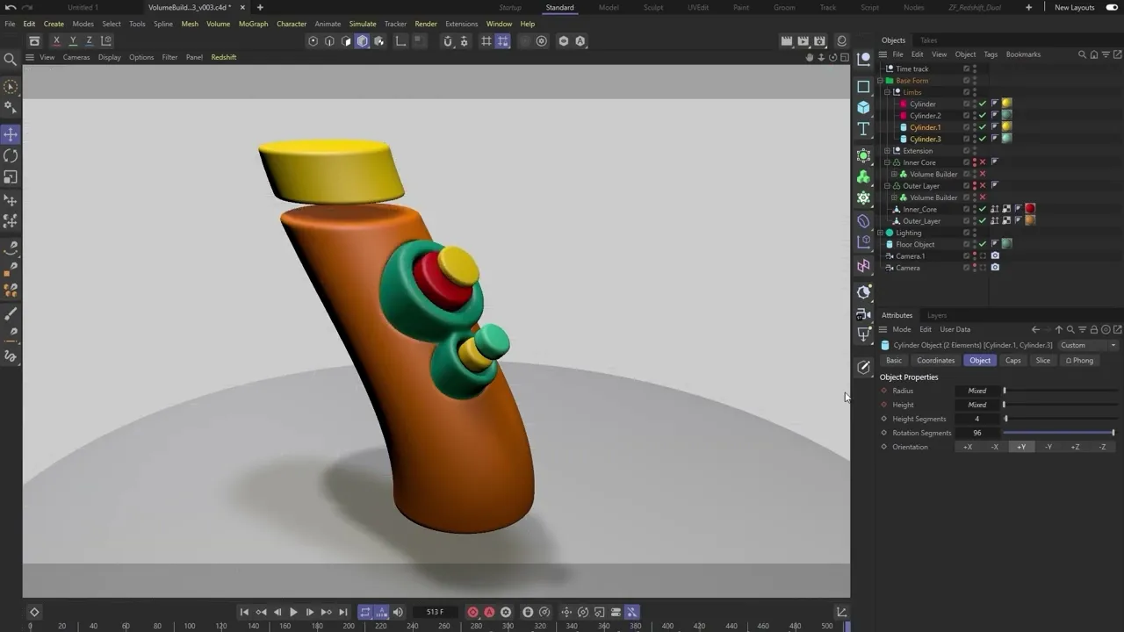Jump to the start of the timeline
The image size is (1124, 632).
click(x=244, y=612)
